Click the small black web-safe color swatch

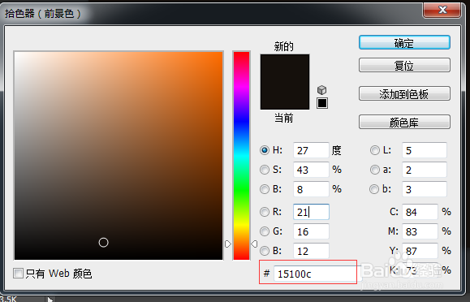pyautogui.click(x=322, y=103)
